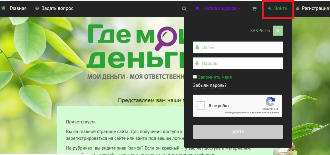Click the question mark icon
The width and height of the screenshot is (330, 155).
(37, 8)
